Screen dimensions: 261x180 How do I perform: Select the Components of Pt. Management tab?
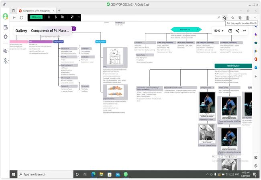pyautogui.click(x=36, y=10)
